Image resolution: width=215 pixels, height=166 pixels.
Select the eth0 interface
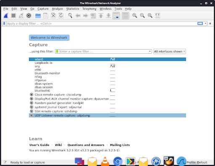point(107,70)
